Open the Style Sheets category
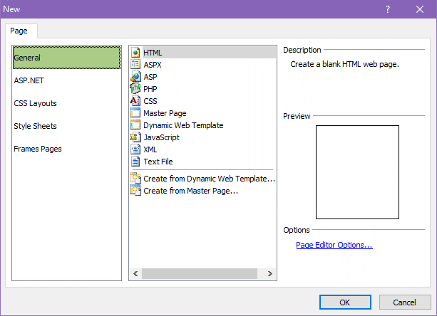The width and height of the screenshot is (437, 316). (x=35, y=126)
